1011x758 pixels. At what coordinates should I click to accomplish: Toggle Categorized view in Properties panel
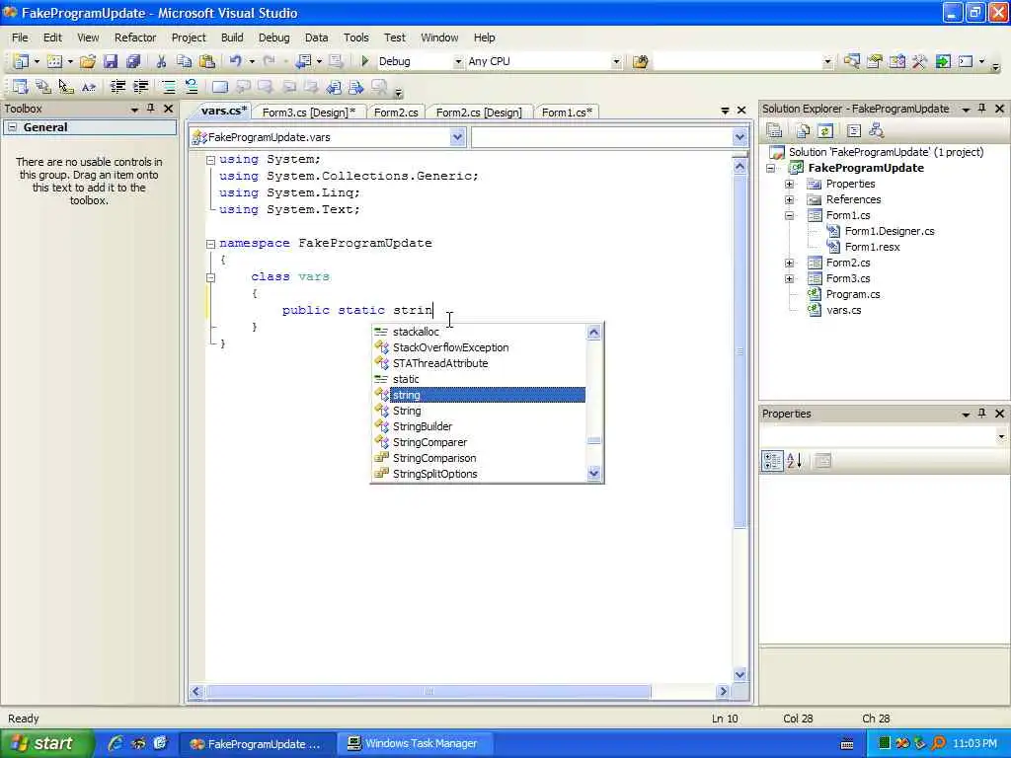pos(772,460)
